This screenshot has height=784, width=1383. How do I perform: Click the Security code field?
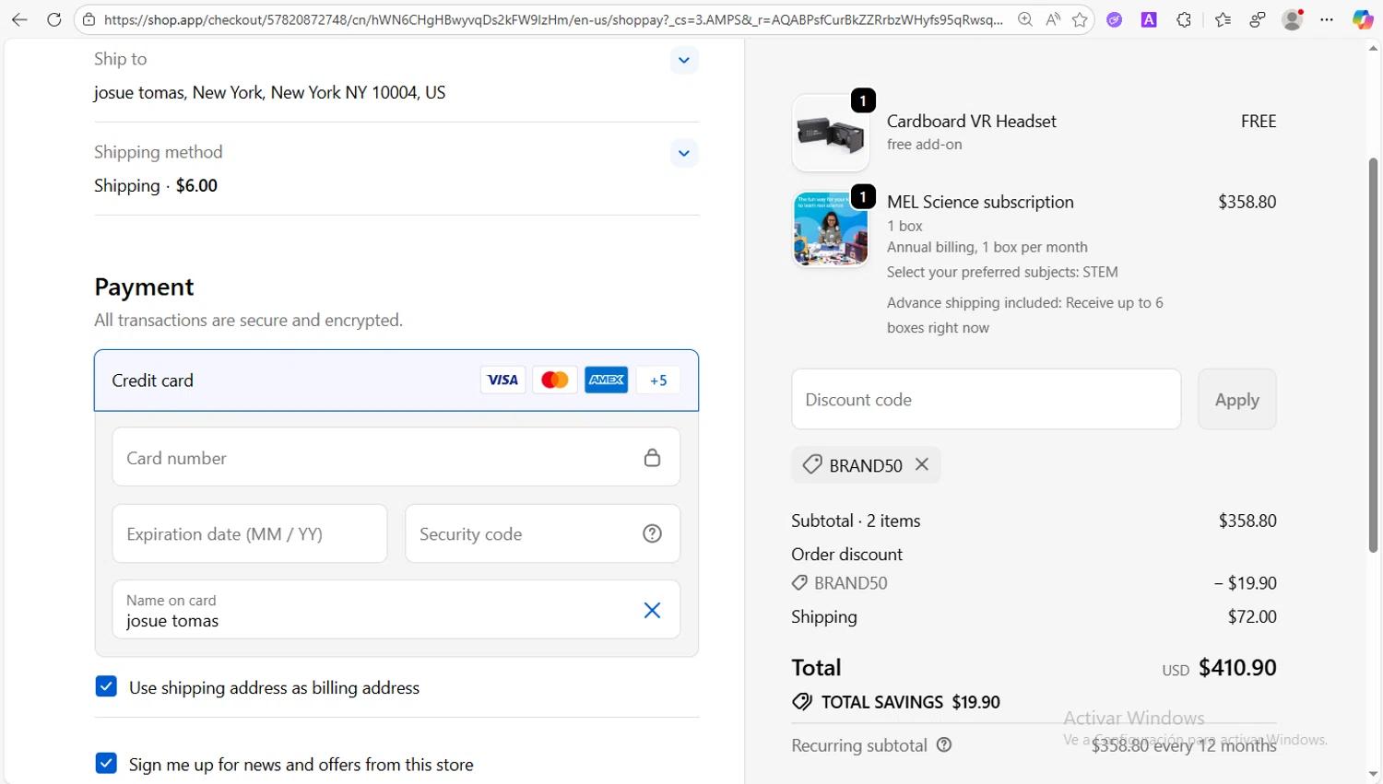coord(542,533)
